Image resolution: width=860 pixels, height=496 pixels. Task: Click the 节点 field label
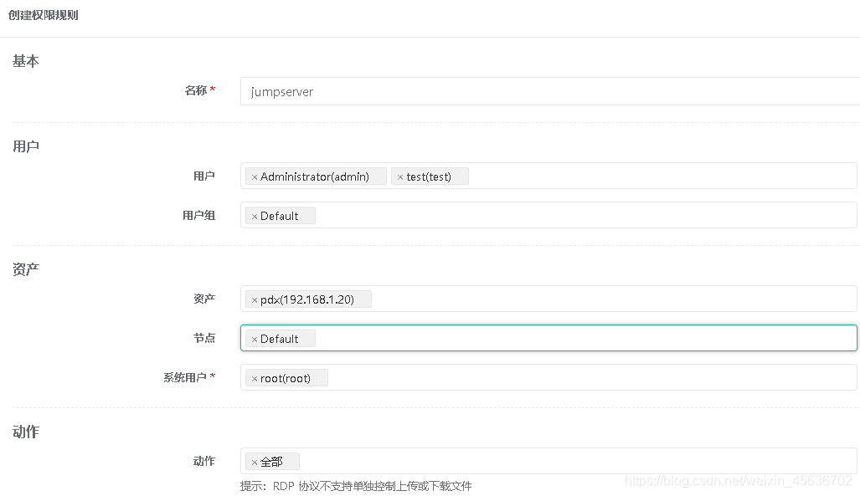click(x=204, y=338)
